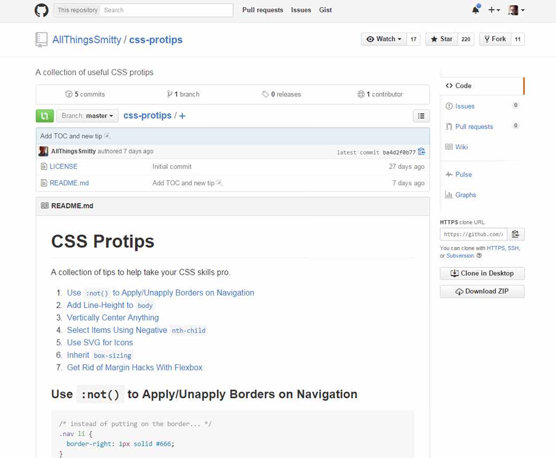Create a new file with the plus icon
Image resolution: width=556 pixels, height=458 pixels.
pos(182,115)
